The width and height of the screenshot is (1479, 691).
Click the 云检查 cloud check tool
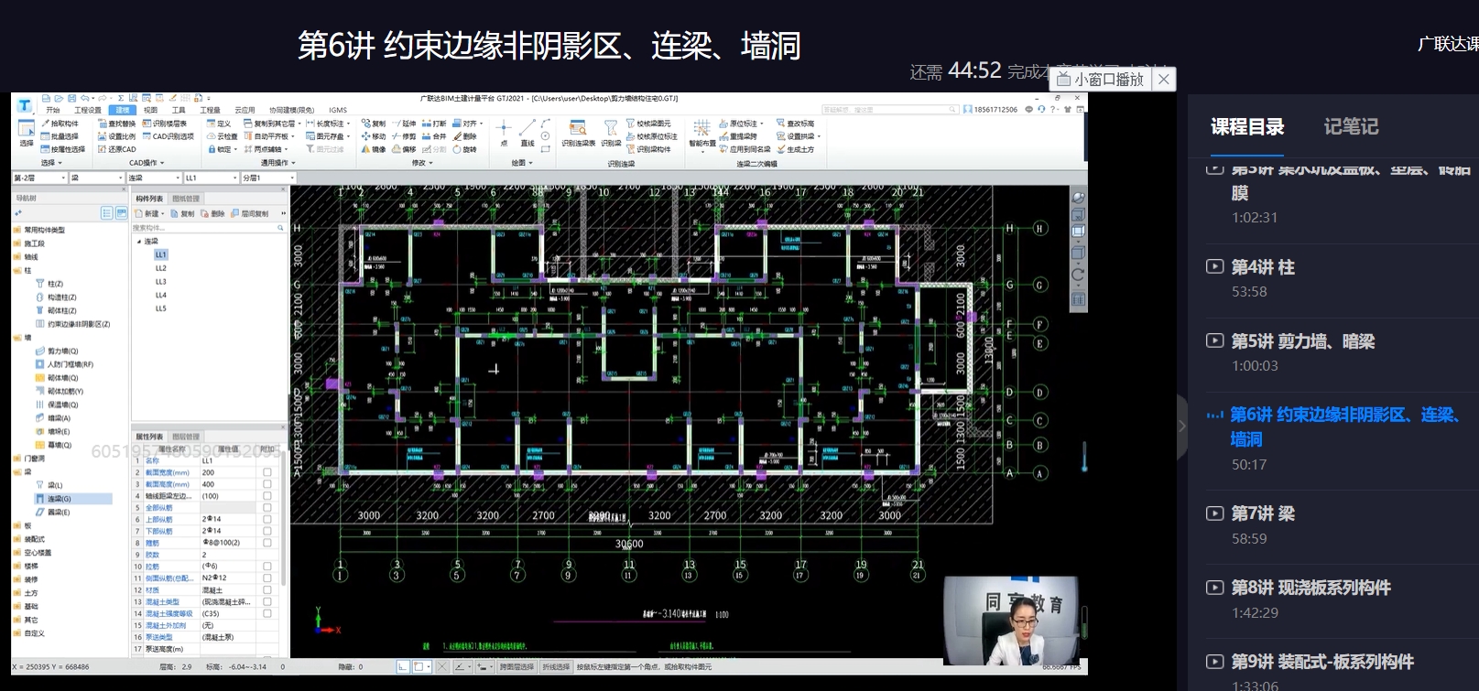[x=223, y=136]
